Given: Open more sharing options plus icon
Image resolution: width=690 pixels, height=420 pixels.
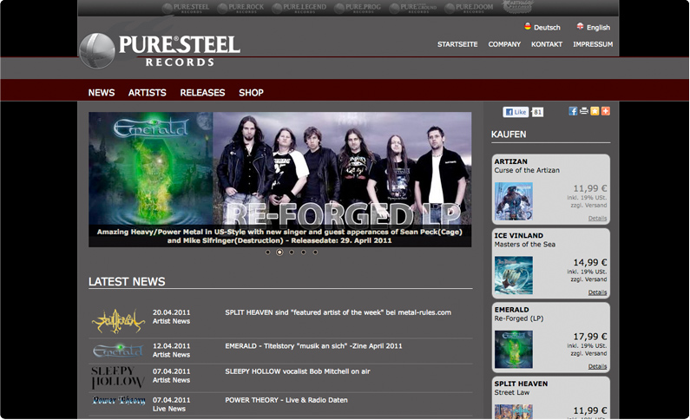Looking at the screenshot, I should click(x=606, y=111).
